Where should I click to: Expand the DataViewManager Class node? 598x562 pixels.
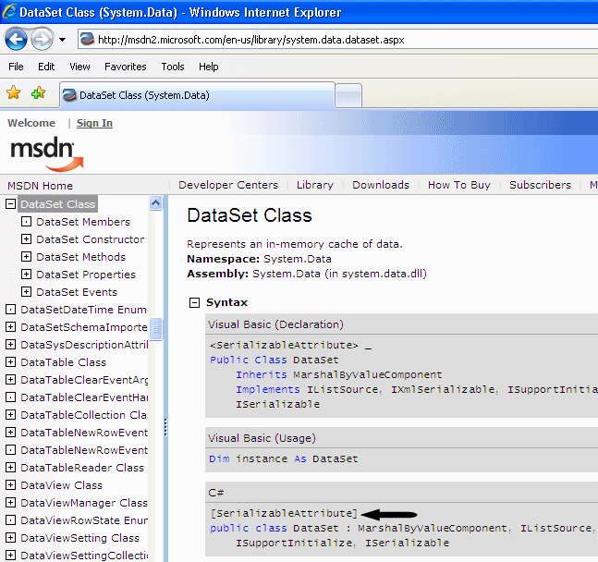(11, 502)
